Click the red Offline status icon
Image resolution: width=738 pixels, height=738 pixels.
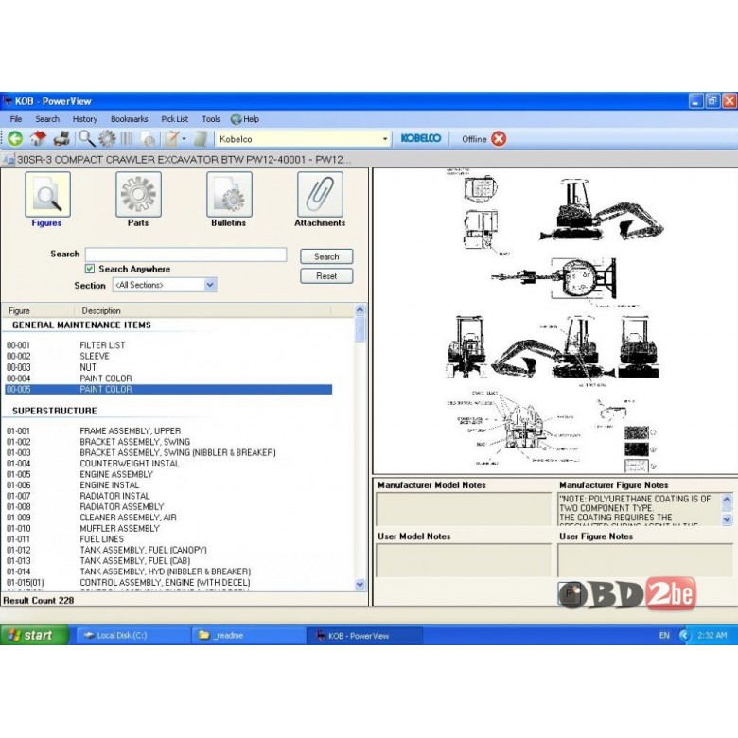[x=499, y=138]
